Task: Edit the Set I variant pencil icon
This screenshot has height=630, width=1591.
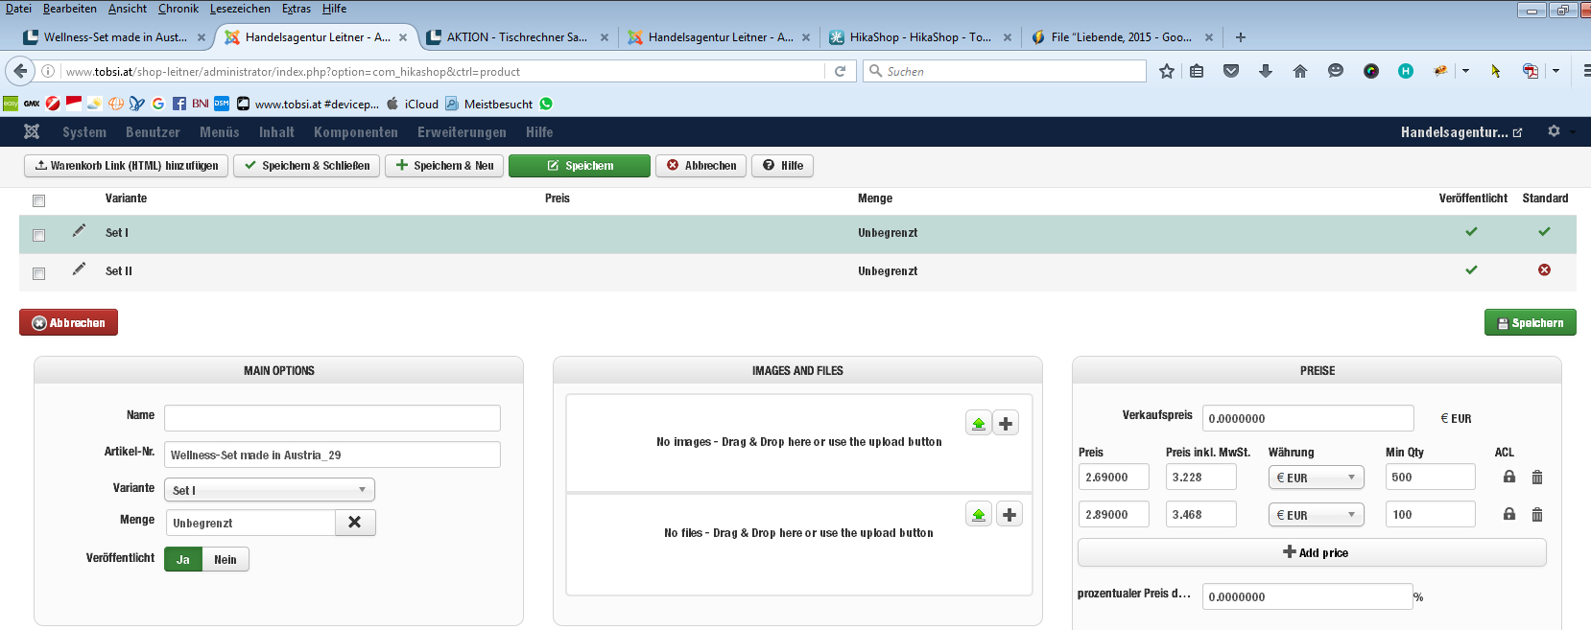Action: point(79,231)
